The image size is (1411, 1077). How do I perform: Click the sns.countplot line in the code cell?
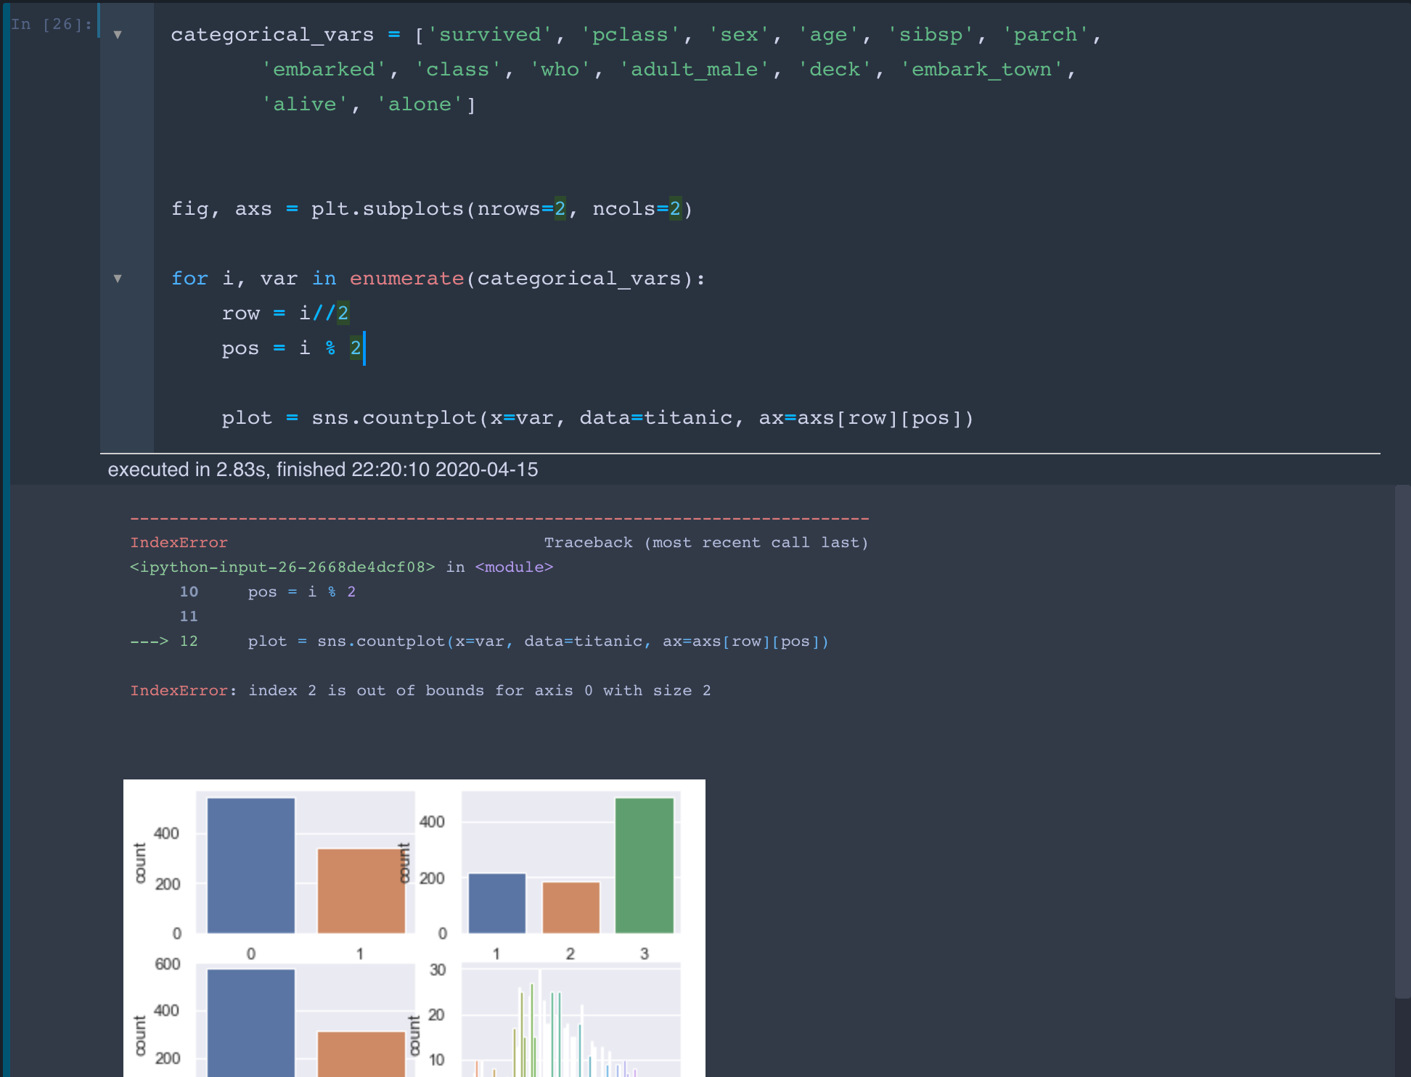597,418
